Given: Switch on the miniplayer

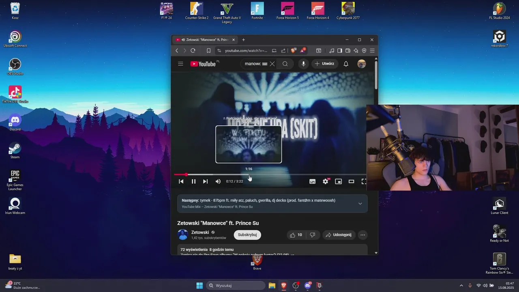Looking at the screenshot, I should coord(338,181).
